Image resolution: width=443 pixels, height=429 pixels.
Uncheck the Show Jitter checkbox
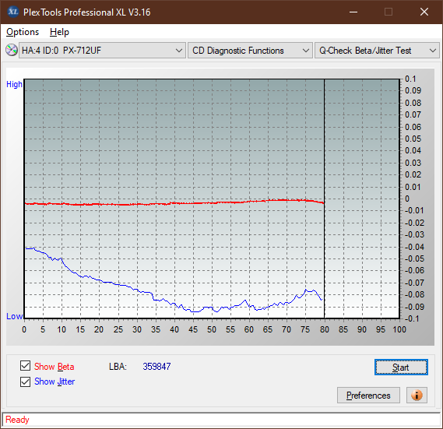point(26,382)
